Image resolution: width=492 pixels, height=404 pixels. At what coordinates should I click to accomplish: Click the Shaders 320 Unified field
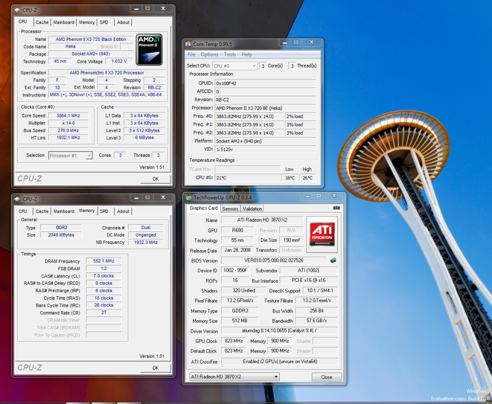[x=244, y=290]
